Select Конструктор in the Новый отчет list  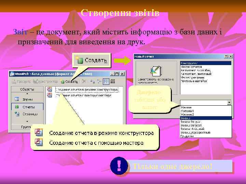click(x=206, y=63)
